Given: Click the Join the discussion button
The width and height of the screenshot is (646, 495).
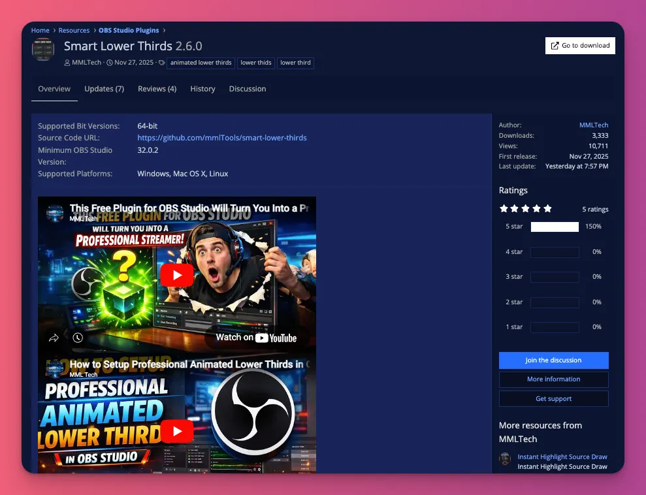Looking at the screenshot, I should click(x=553, y=360).
